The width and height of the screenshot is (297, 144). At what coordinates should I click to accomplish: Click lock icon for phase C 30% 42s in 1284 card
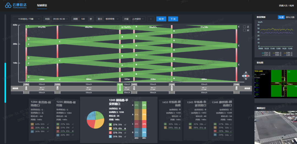pyautogui.click(x=48, y=128)
